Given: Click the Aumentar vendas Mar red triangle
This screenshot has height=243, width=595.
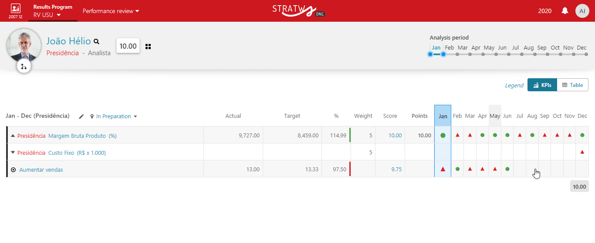Looking at the screenshot, I should click(x=470, y=169).
